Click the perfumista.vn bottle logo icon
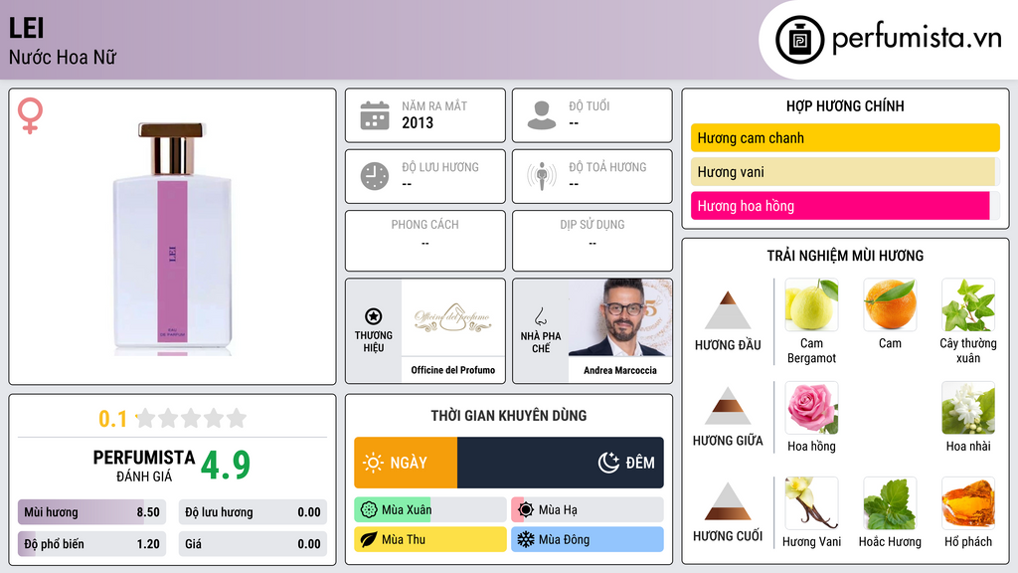The width and height of the screenshot is (1018, 573). click(x=799, y=40)
